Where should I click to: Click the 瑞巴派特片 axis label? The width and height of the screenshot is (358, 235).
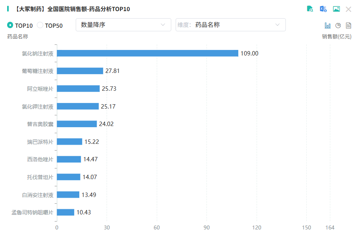(x=40, y=142)
